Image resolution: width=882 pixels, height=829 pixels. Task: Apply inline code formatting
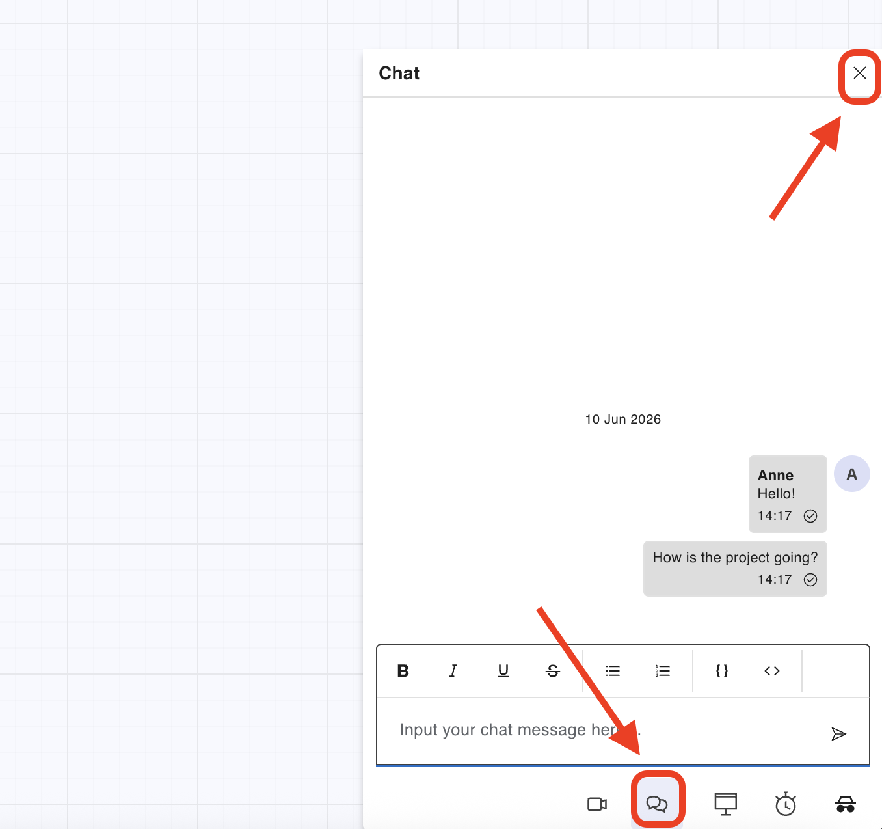coord(772,671)
